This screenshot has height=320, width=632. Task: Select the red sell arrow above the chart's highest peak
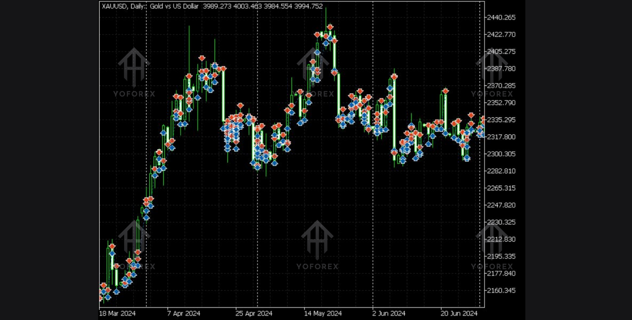tap(330, 27)
